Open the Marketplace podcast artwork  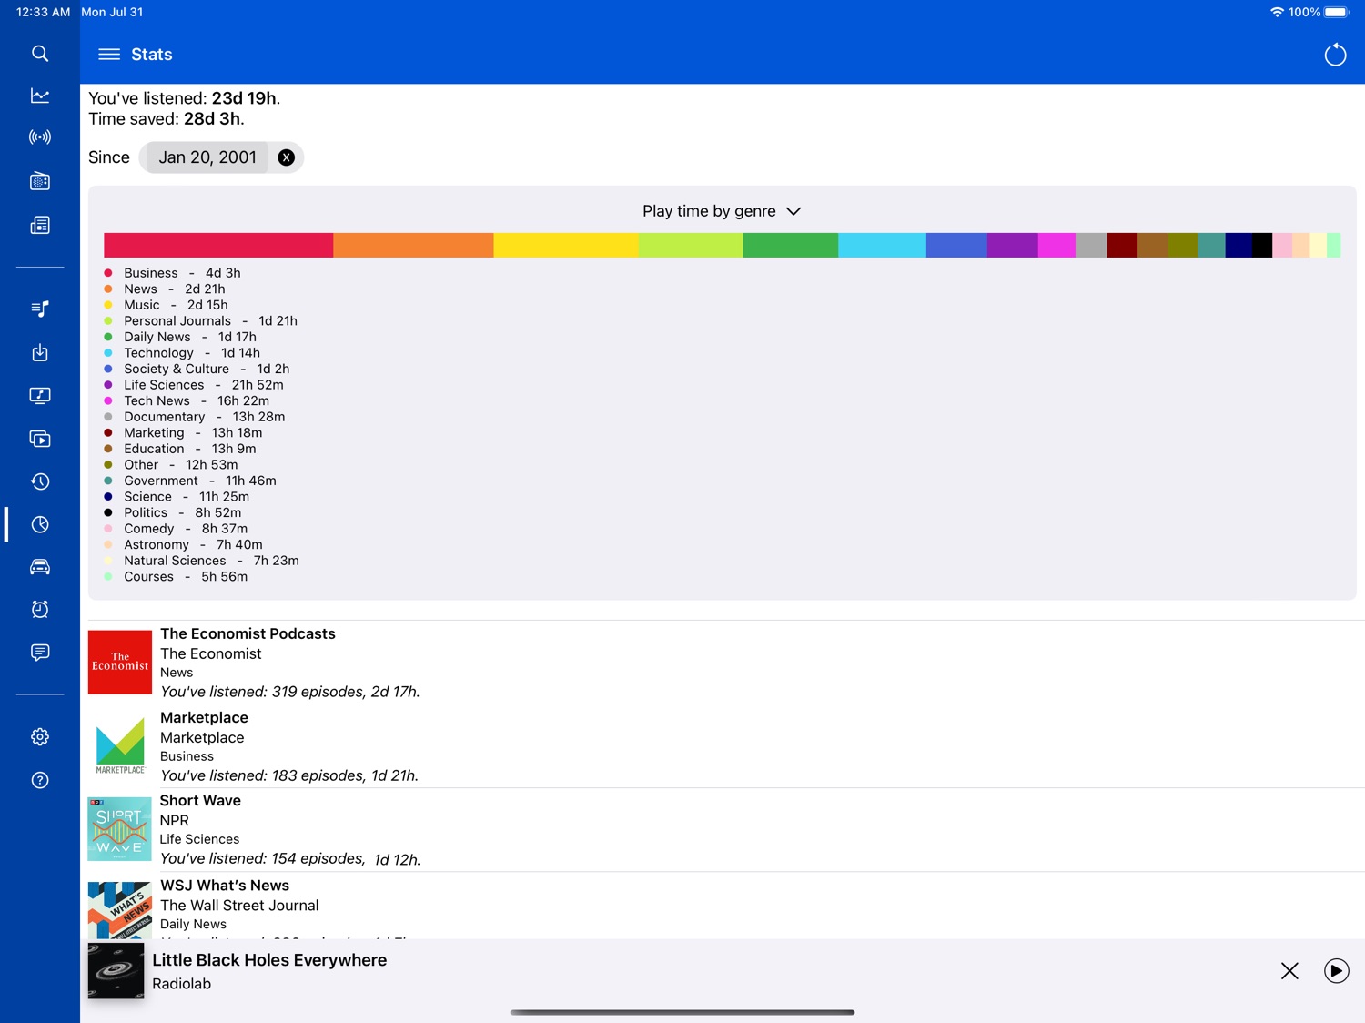click(120, 745)
